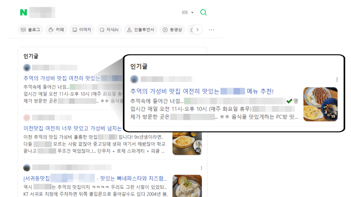
Task: Click food thumbnail with 19 photos badge
Action: pyautogui.click(x=320, y=104)
